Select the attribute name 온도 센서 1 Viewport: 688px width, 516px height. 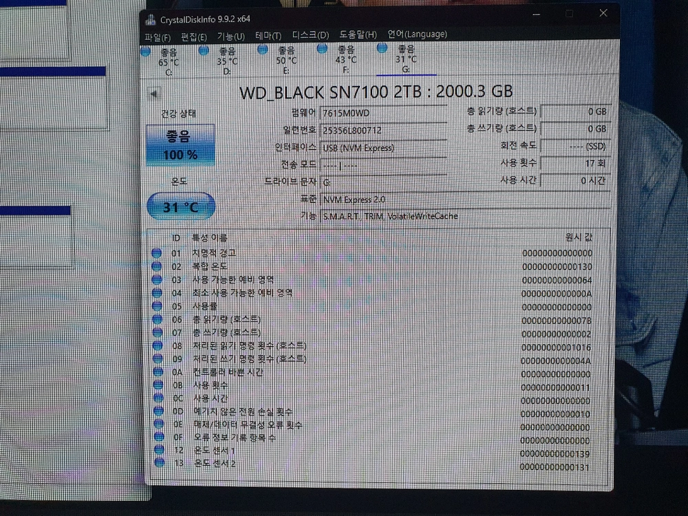[214, 450]
